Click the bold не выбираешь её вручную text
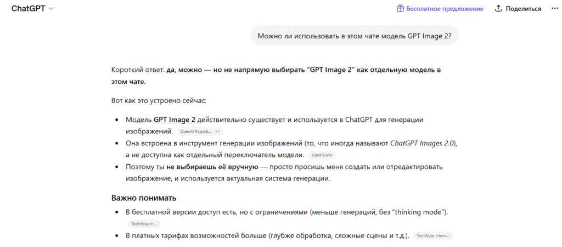Screen dimensions: 562x247 point(212,167)
